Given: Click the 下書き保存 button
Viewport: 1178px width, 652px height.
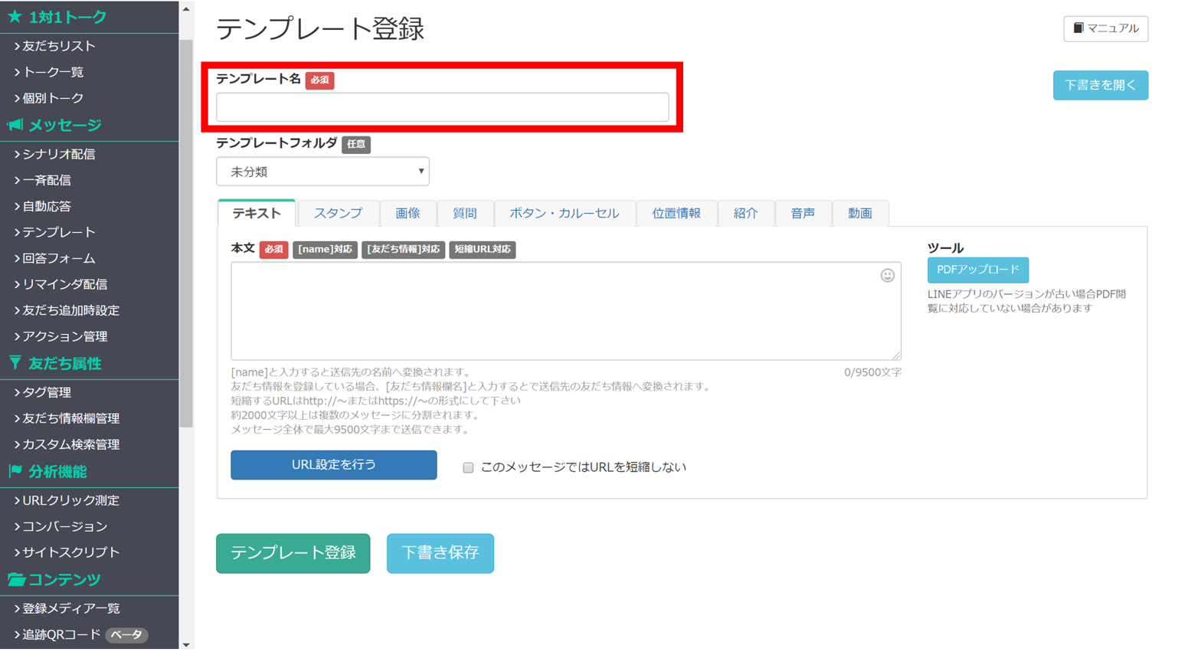Looking at the screenshot, I should (x=440, y=553).
